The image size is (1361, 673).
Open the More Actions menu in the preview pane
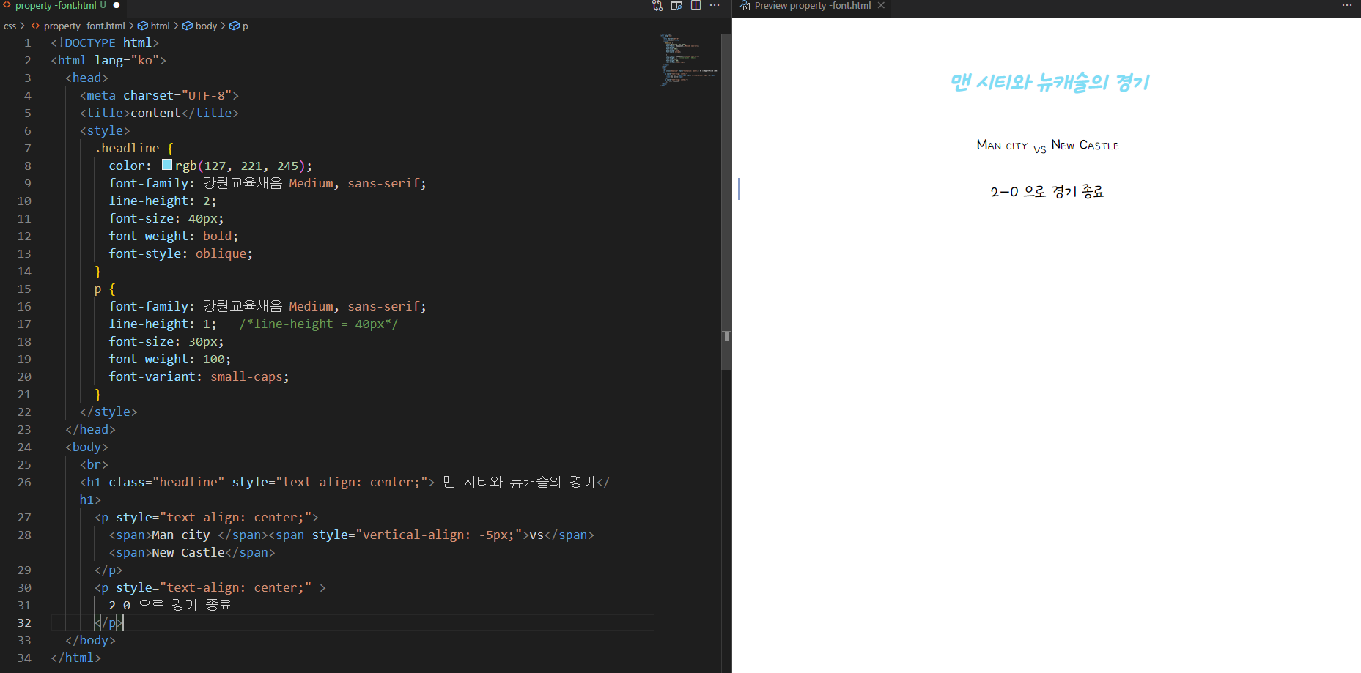coord(1347,5)
